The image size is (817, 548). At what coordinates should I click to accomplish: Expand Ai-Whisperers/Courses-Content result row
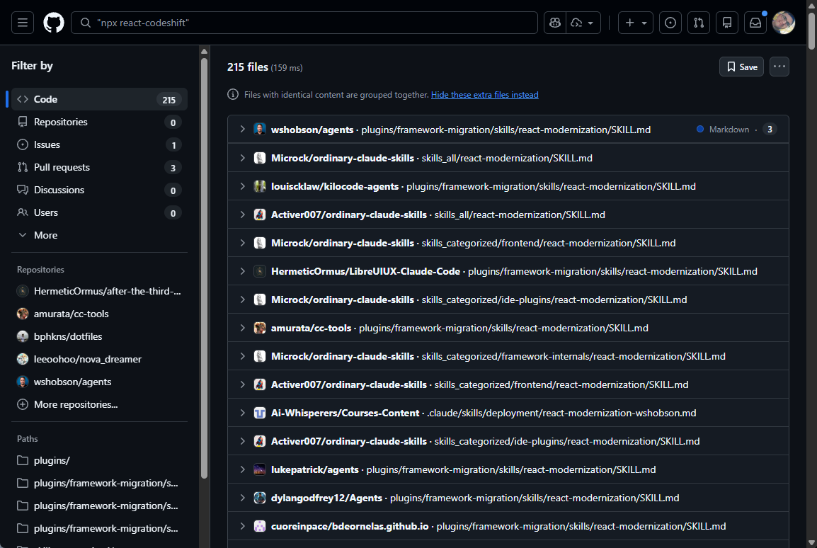(x=242, y=413)
